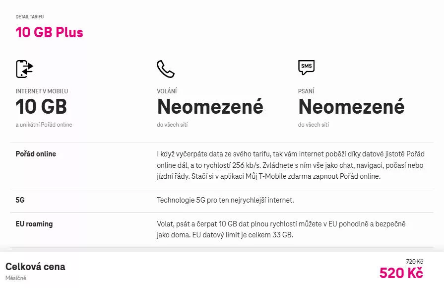Click the Technologie 5G description text

coord(225,200)
